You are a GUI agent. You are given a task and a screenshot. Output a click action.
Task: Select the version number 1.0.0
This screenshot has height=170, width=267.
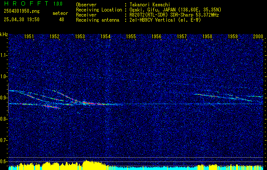(x=58, y=4)
